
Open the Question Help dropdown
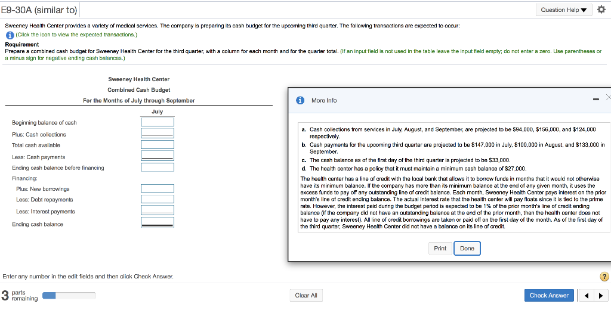[x=563, y=10]
